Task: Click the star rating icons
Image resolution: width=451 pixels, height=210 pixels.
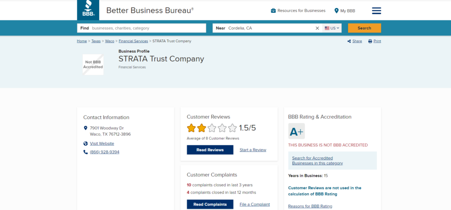Action: point(211,128)
